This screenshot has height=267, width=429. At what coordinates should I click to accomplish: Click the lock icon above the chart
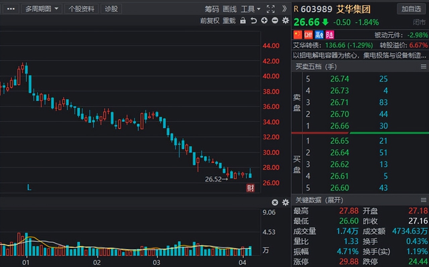(243, 20)
